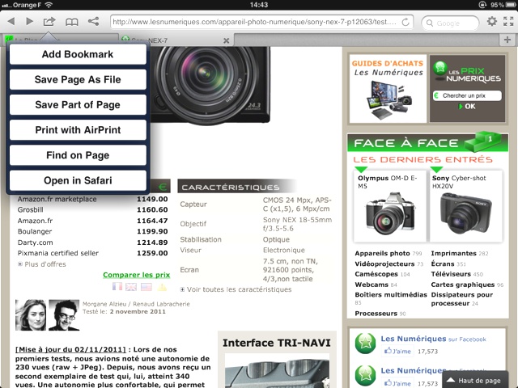This screenshot has width=518, height=388.
Task: Choose Open in Safari option
Action: [78, 179]
